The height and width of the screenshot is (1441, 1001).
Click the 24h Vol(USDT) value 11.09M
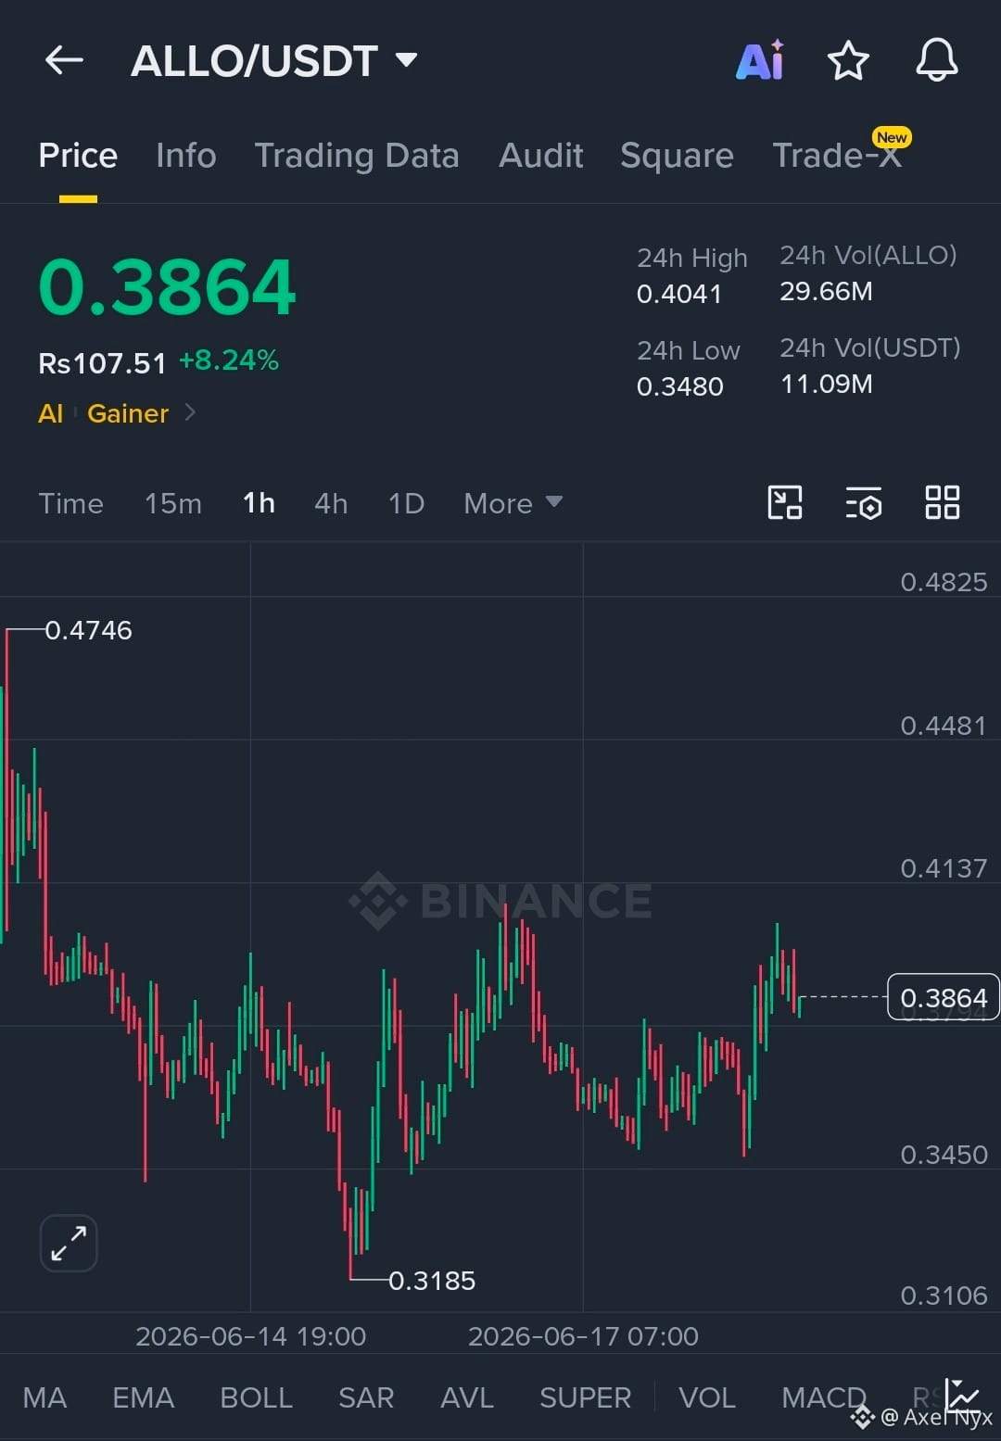pyautogui.click(x=826, y=384)
